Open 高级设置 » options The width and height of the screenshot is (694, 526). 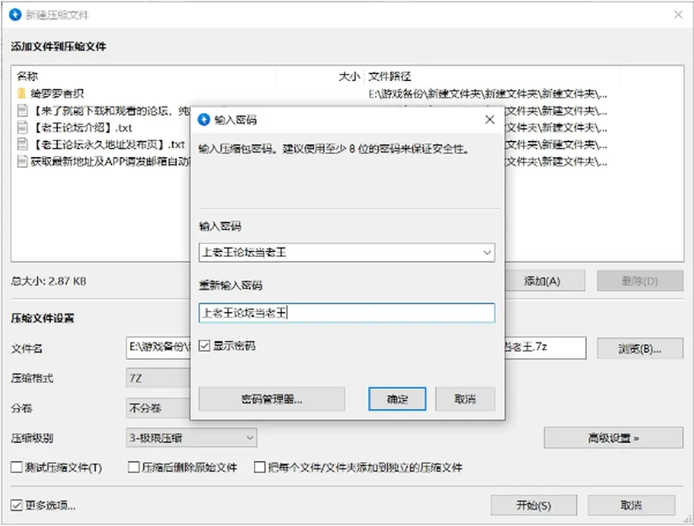click(x=614, y=438)
